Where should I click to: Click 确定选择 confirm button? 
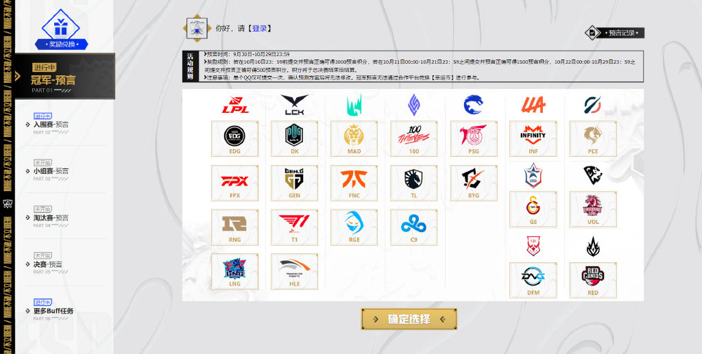(409, 319)
